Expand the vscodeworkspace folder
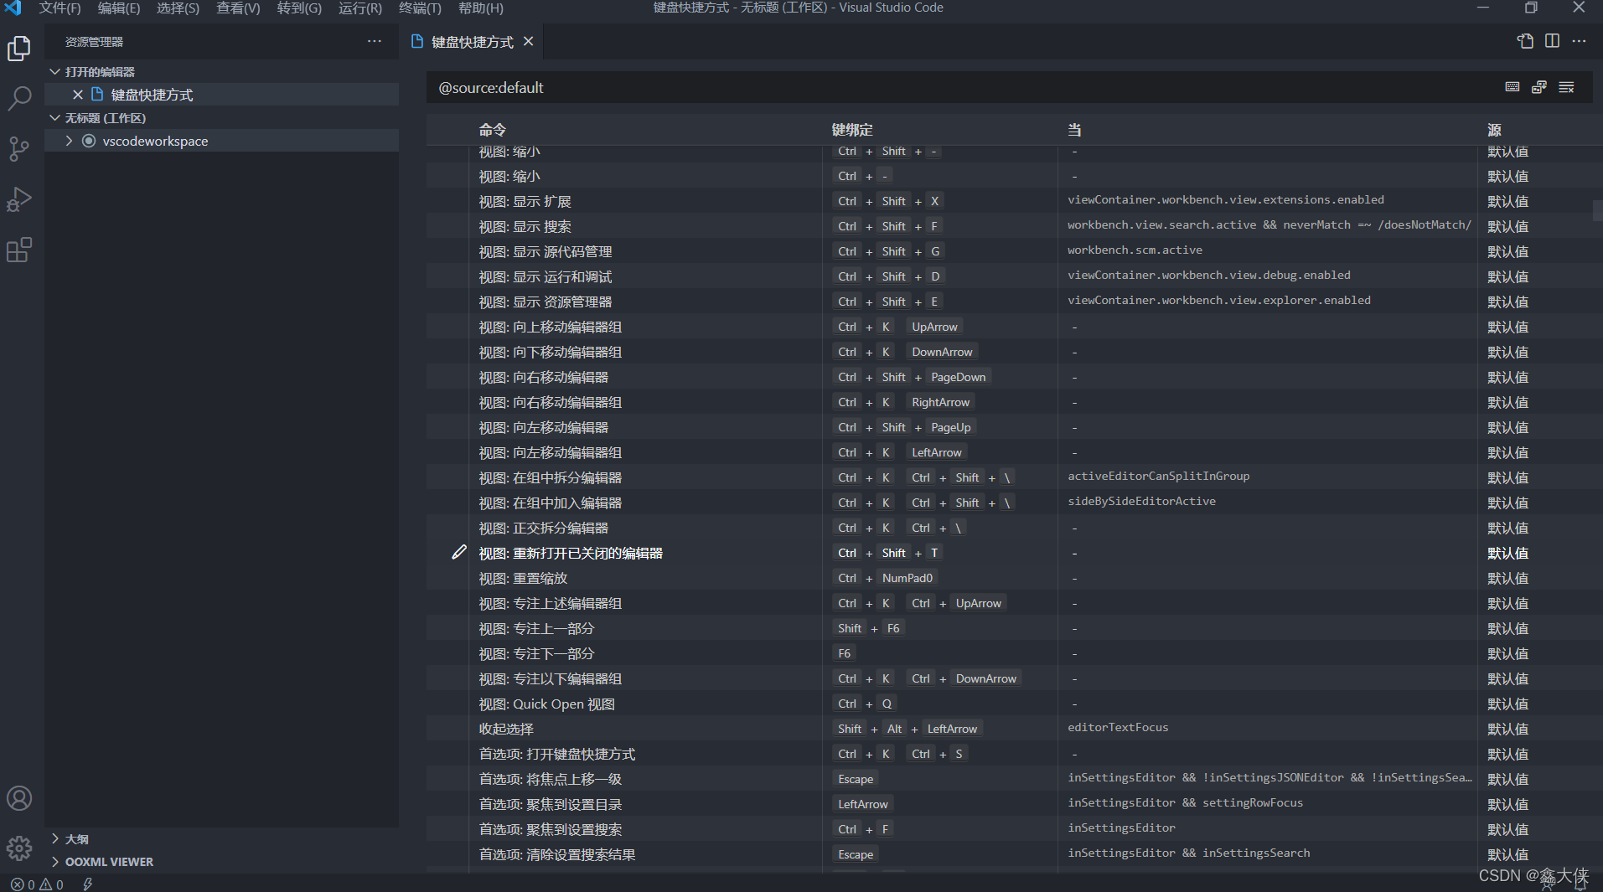Screen dimensions: 1603x892 69,141
